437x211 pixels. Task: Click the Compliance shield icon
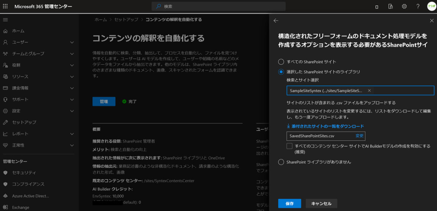(5, 184)
